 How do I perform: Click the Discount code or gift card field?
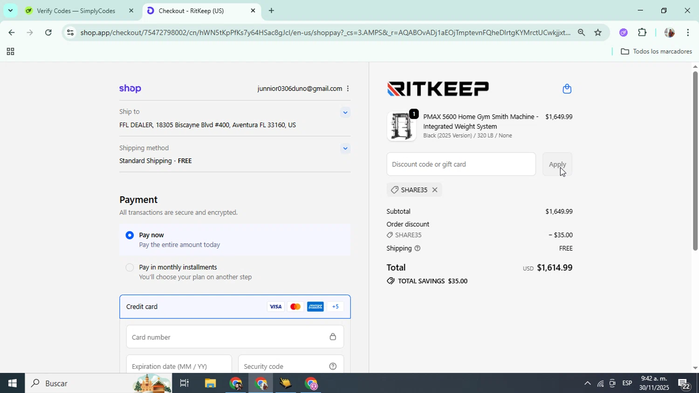click(461, 164)
